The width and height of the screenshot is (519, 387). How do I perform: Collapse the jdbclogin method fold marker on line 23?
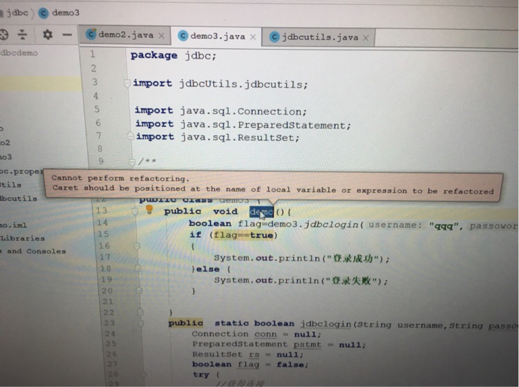[x=141, y=323]
